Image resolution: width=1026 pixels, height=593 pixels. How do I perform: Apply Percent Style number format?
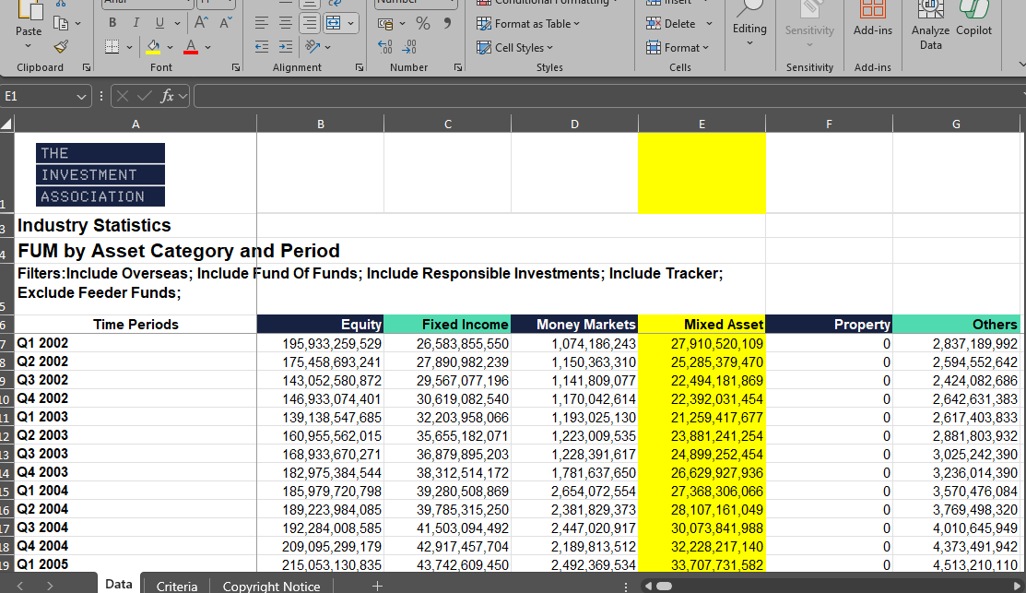423,22
